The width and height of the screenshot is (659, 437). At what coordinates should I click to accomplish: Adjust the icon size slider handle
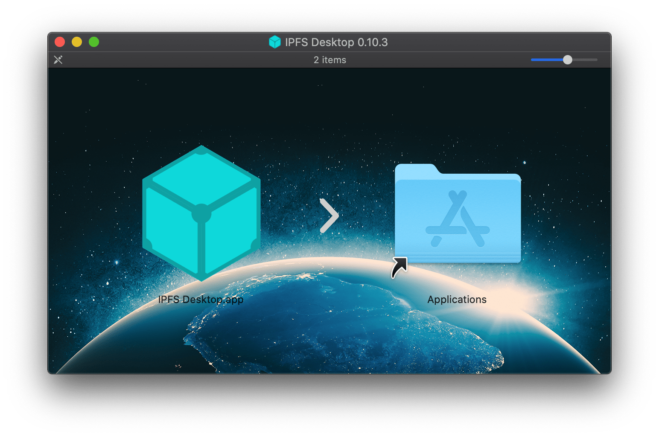tap(568, 60)
